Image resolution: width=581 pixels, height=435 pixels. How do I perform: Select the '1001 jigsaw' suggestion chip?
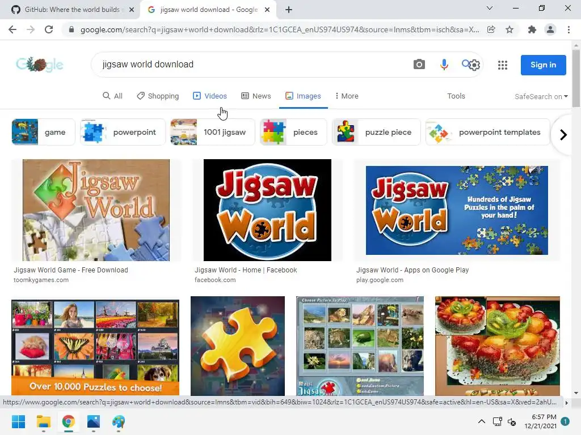(213, 132)
